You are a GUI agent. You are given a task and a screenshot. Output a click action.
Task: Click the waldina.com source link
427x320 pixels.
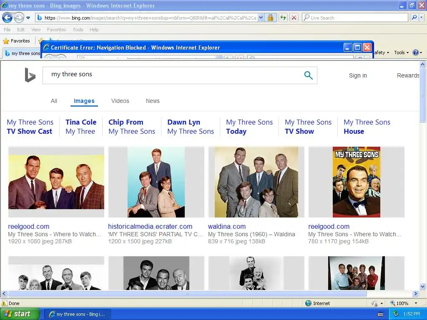click(227, 226)
